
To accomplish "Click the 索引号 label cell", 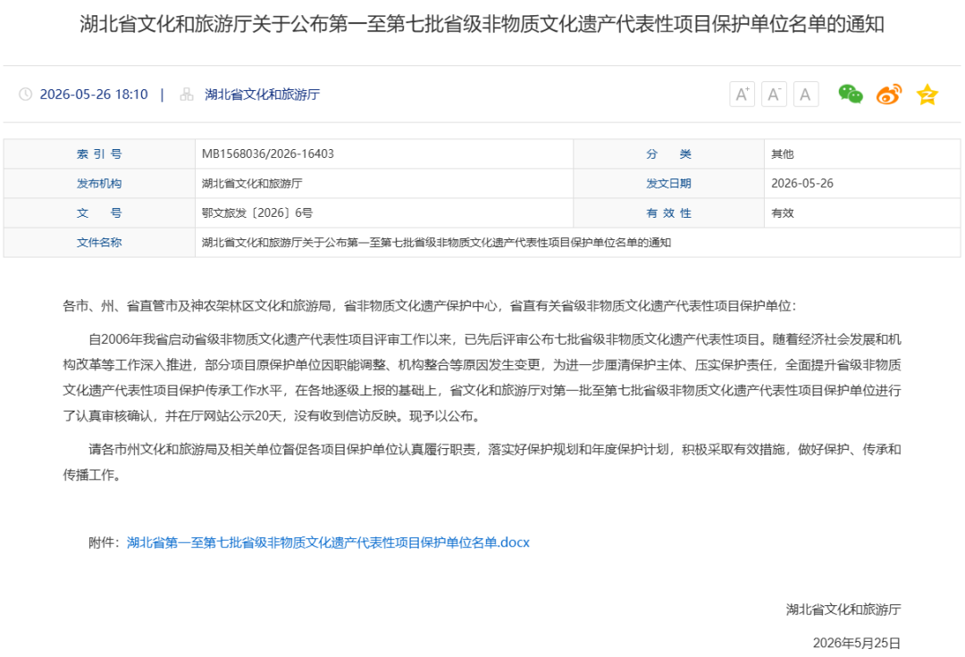I will 99,154.
